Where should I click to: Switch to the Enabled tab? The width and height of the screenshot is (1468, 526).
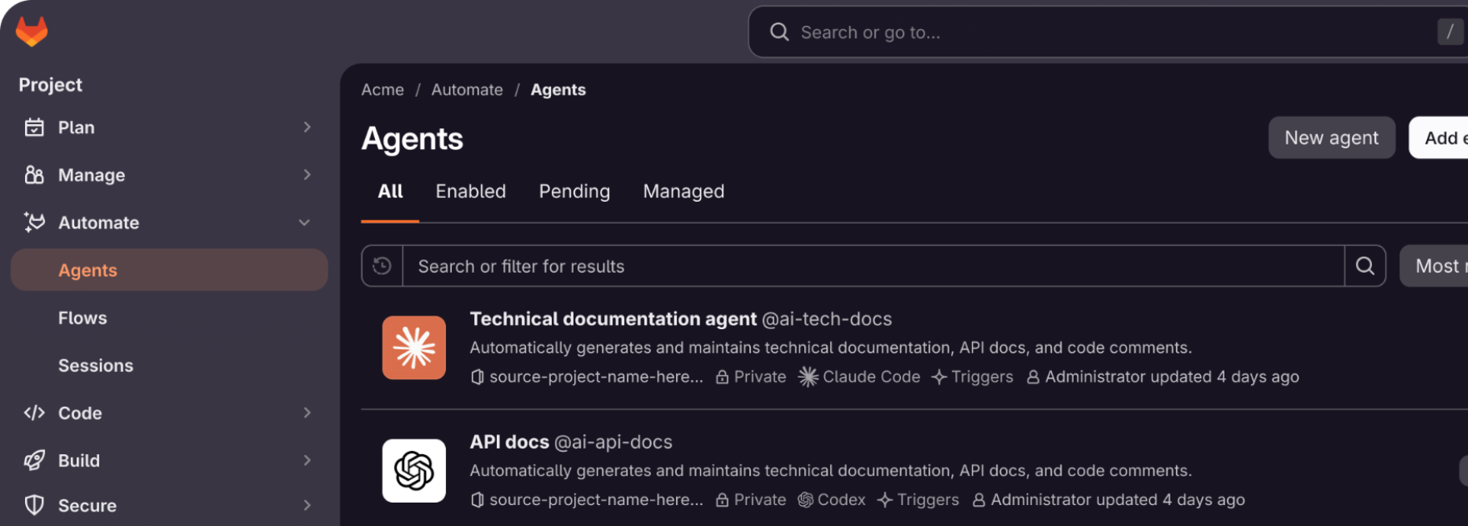tap(471, 192)
